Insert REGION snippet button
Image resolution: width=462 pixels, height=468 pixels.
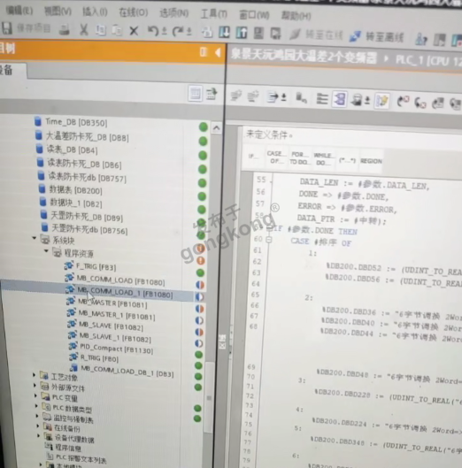coord(371,161)
